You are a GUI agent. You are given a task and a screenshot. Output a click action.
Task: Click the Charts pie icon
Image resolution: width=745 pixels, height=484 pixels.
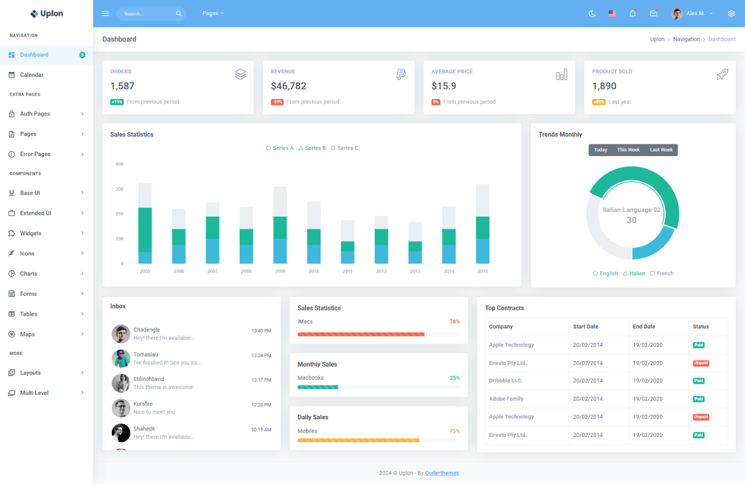coord(12,274)
